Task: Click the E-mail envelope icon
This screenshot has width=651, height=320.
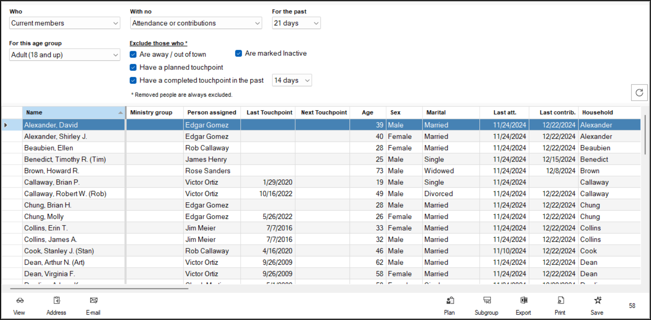Action: [93, 301]
